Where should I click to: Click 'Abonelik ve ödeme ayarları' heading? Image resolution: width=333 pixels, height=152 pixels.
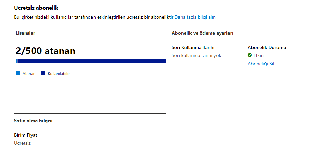[202, 33]
